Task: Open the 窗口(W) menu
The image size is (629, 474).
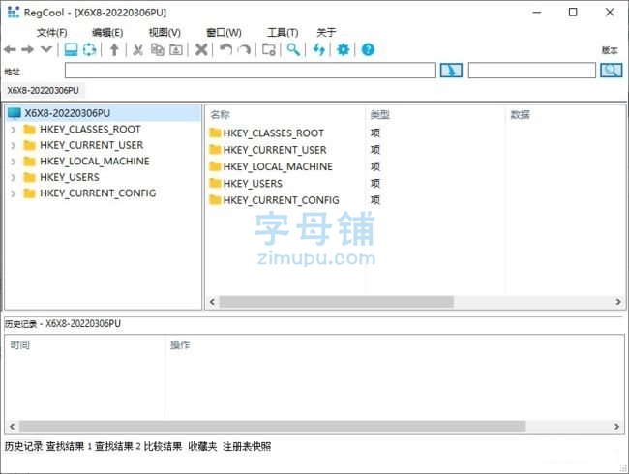Action: pyautogui.click(x=224, y=33)
